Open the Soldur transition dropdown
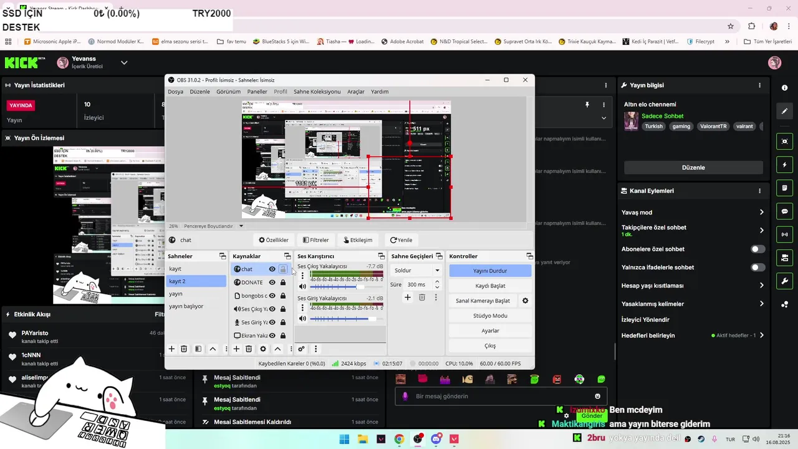 coord(416,271)
